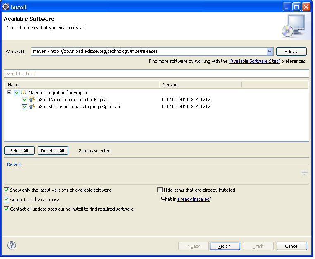Open the Work with dropdown arrow
Viewport: 315px width, 259px height.
(270, 51)
